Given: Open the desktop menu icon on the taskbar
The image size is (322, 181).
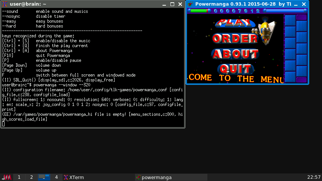Looking at the screenshot, I should [7, 177].
